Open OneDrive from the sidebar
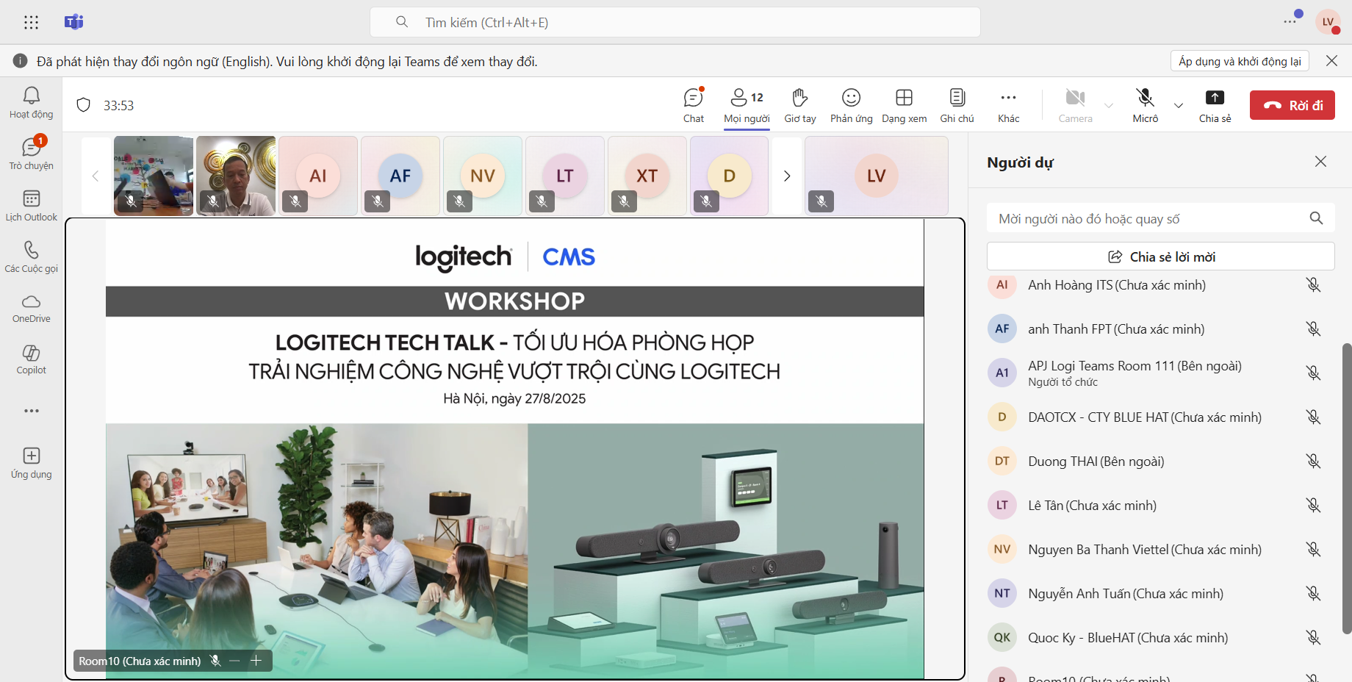 pos(31,308)
